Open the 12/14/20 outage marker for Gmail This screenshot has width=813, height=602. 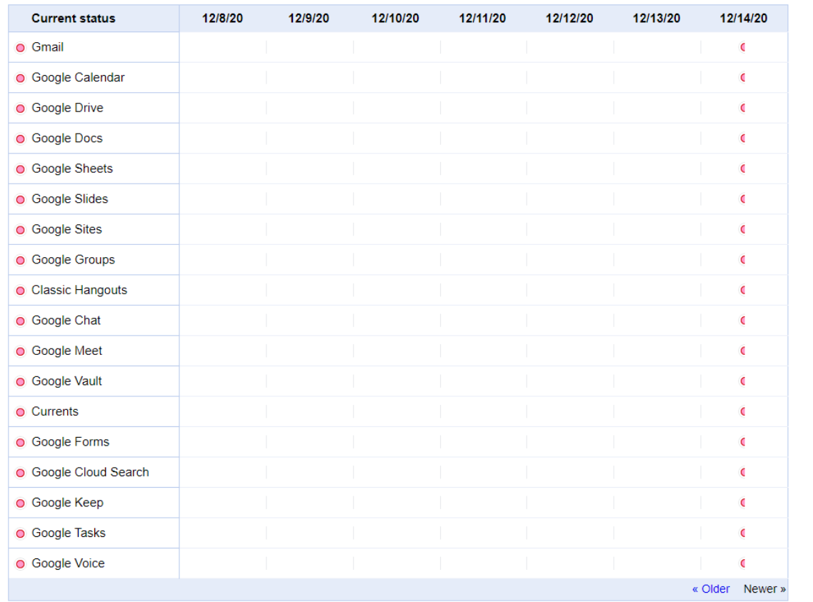point(743,47)
